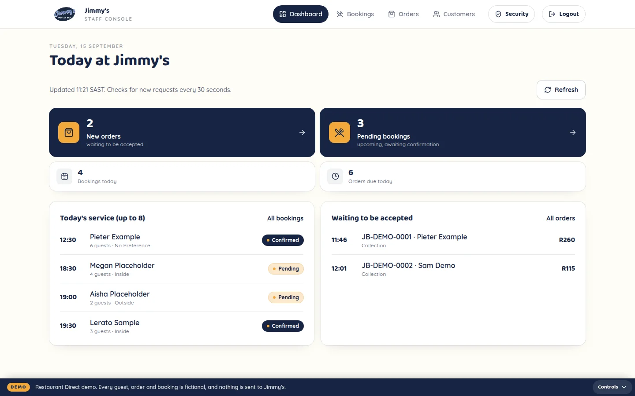The image size is (635, 396).
Task: Click the Jimmy's Burger Bar logo
Action: (64, 14)
